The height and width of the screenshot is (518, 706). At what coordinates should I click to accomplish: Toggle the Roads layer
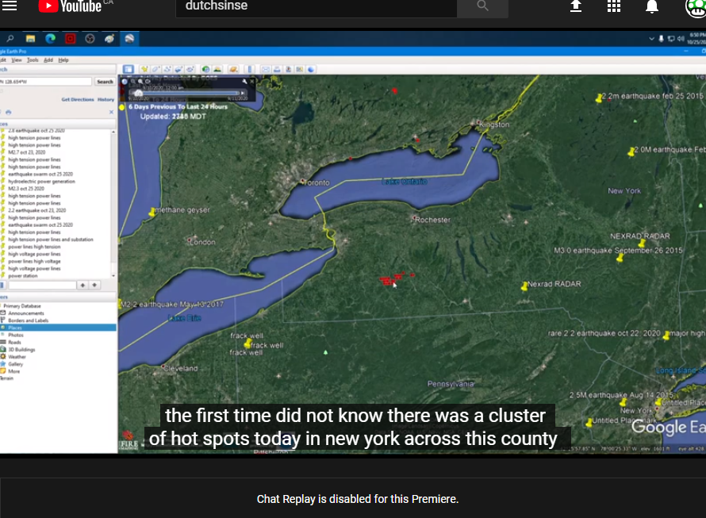14,343
